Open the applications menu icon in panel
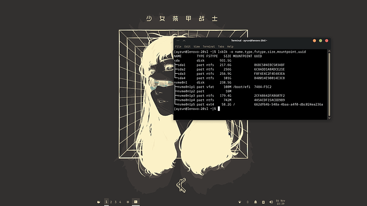 99,202
